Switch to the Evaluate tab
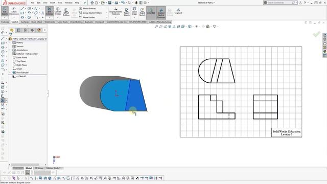 (89, 22)
